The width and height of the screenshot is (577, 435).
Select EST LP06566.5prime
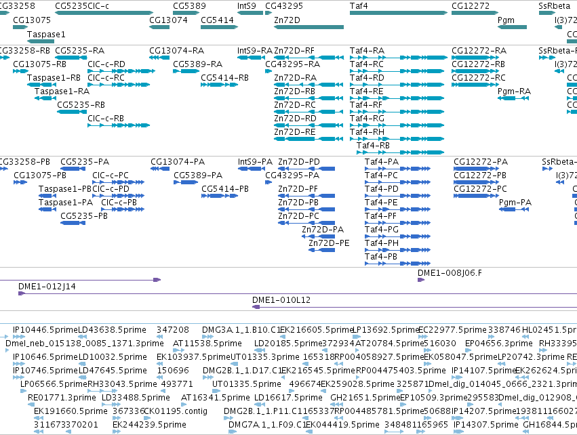[25, 391]
